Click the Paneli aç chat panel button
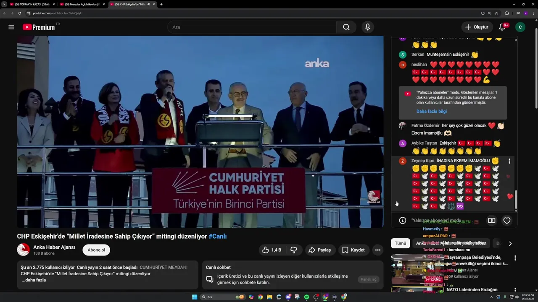The width and height of the screenshot is (538, 302). [369, 279]
